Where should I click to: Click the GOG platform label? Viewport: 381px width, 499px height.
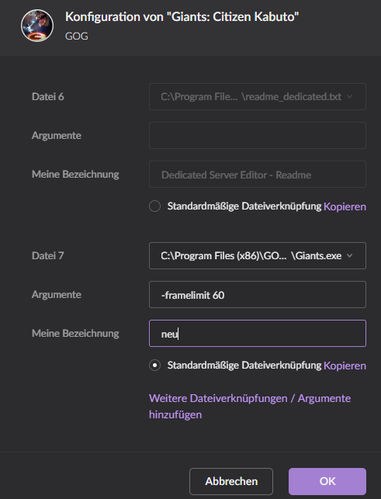click(x=76, y=36)
